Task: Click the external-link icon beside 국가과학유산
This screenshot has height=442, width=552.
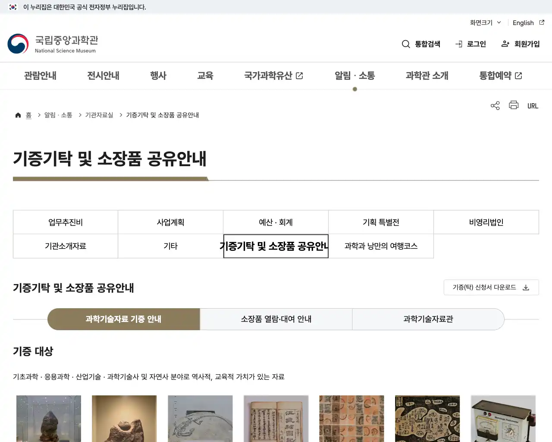Action: 300,75
